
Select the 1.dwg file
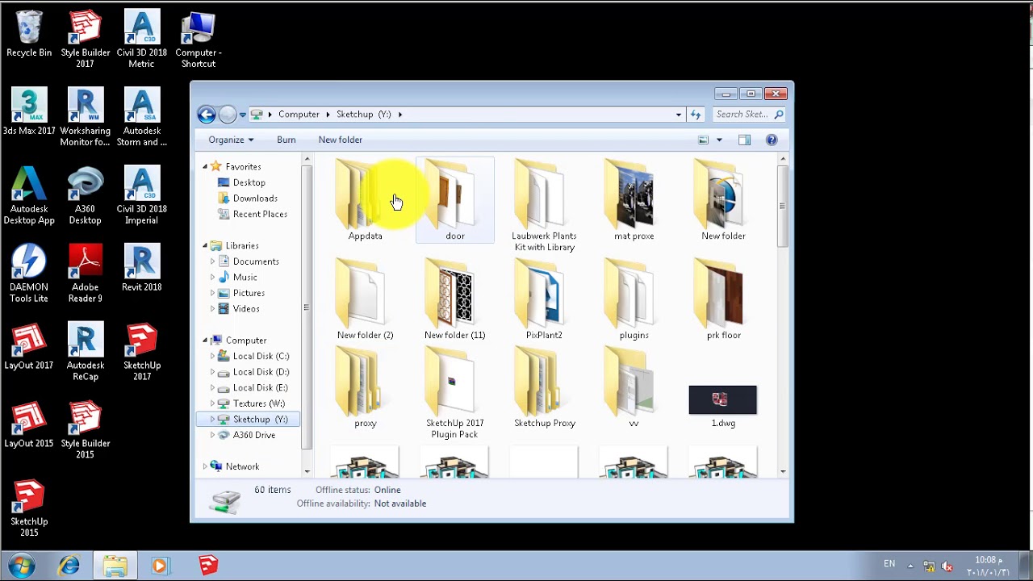723,406
